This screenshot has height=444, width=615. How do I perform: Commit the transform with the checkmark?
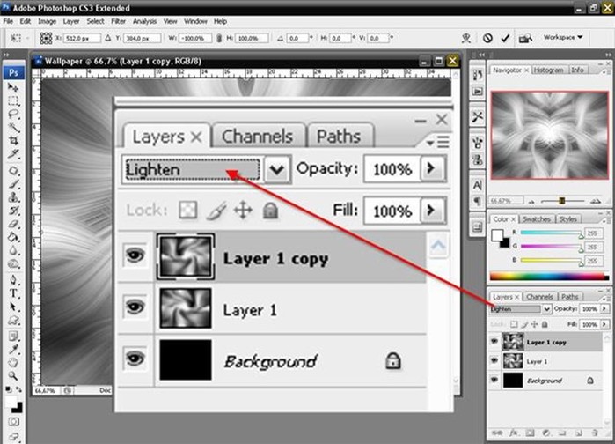[505, 38]
